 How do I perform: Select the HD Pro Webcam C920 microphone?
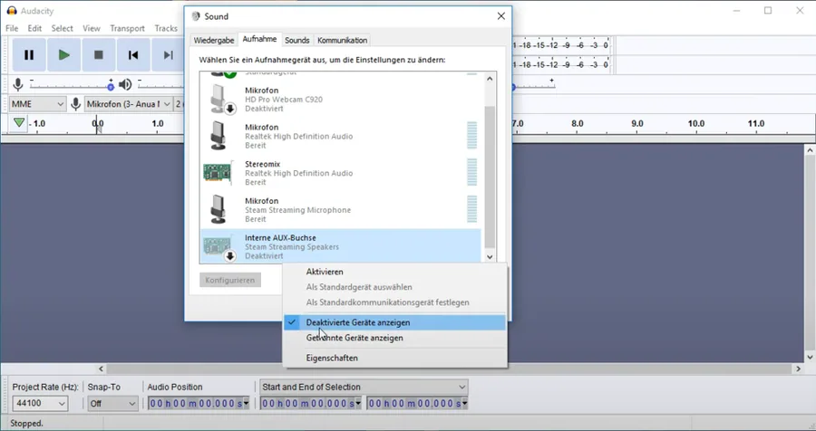(x=340, y=100)
